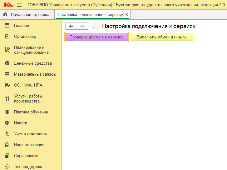The image size is (227, 170).
Task: Click the Главное section icon
Action: [x=7, y=25]
